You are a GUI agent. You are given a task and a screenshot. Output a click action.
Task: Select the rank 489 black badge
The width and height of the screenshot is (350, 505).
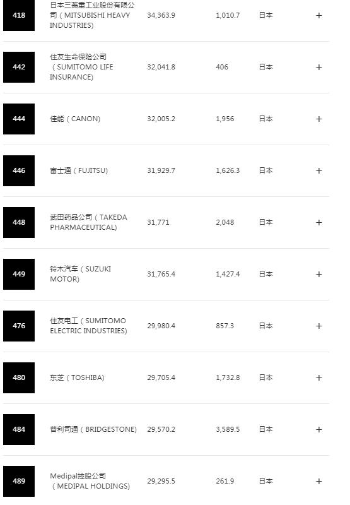(x=19, y=481)
